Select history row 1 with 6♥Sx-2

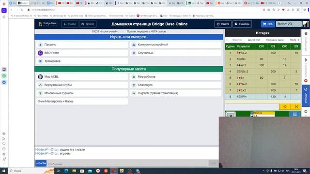263,53
